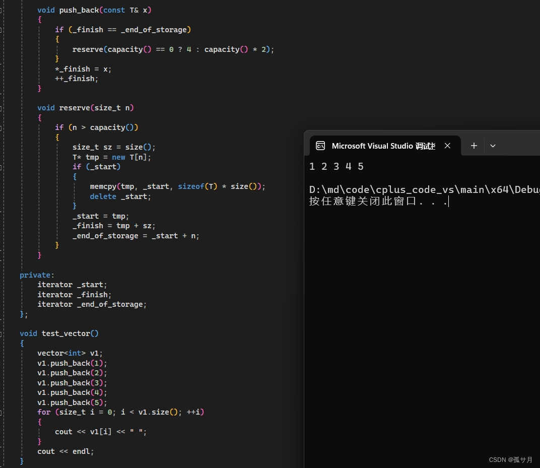540x468 pixels.
Task: Click the 'private:' access specifier
Action: point(37,275)
